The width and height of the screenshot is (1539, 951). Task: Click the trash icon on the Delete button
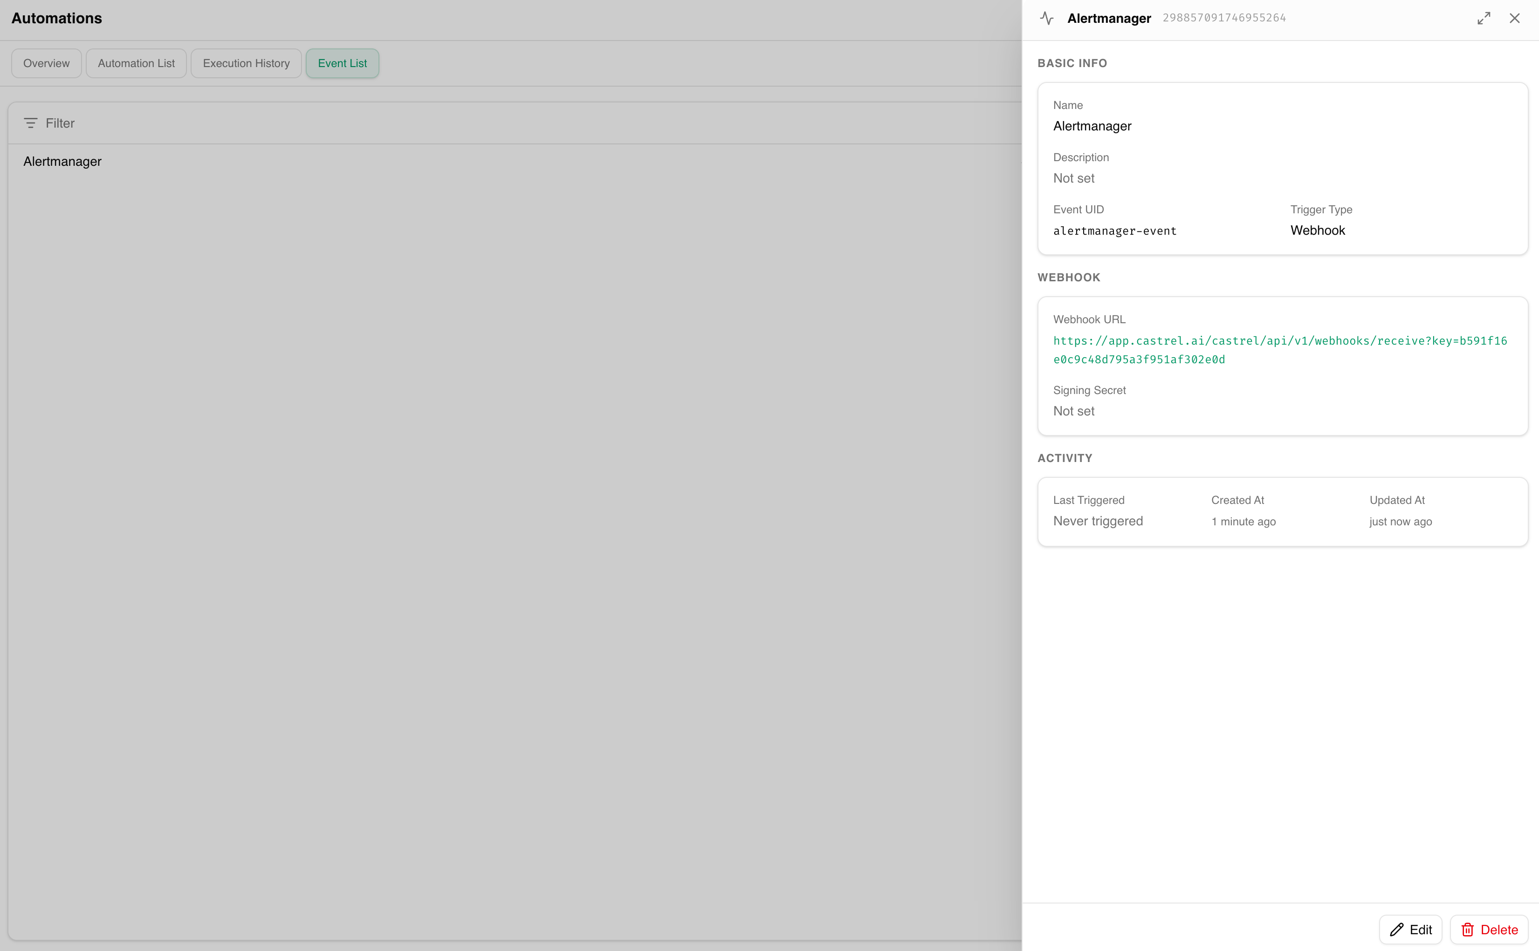coord(1467,929)
